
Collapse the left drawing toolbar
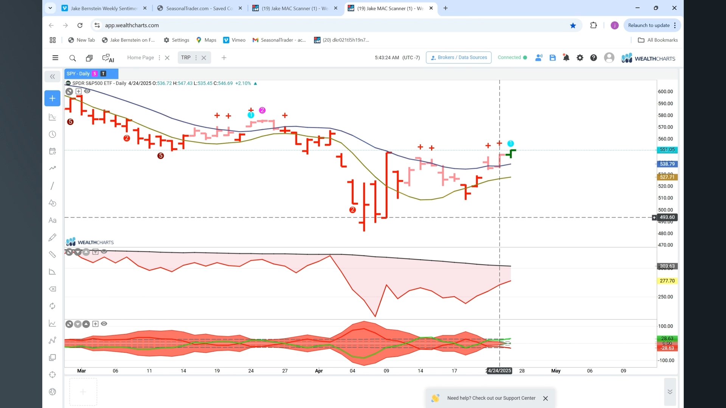pos(53,77)
